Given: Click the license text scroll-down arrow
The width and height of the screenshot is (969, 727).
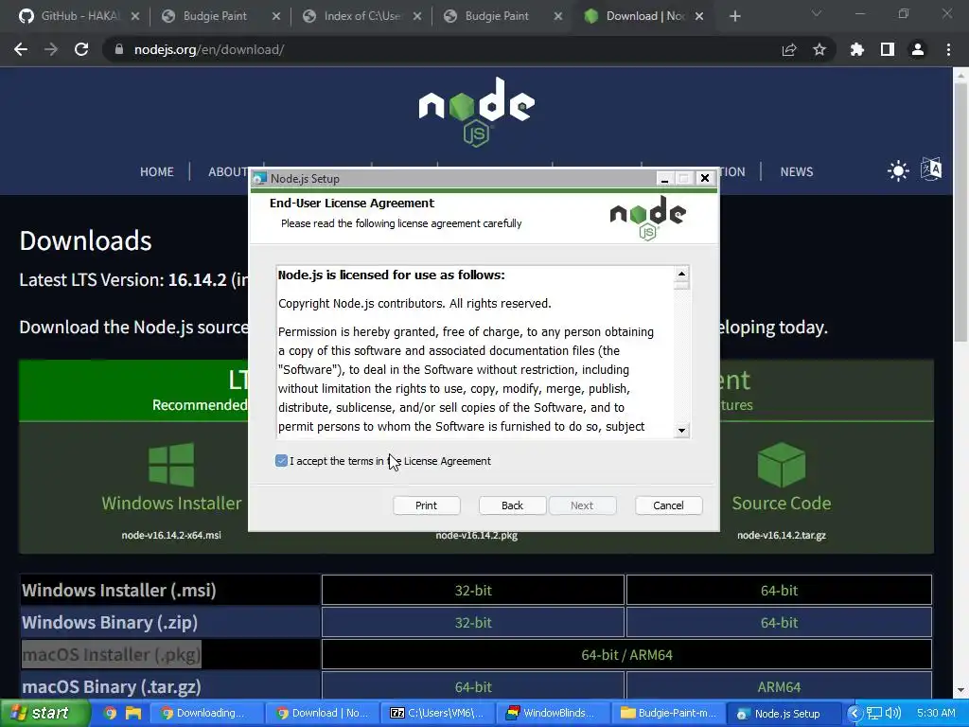Looking at the screenshot, I should point(681,431).
